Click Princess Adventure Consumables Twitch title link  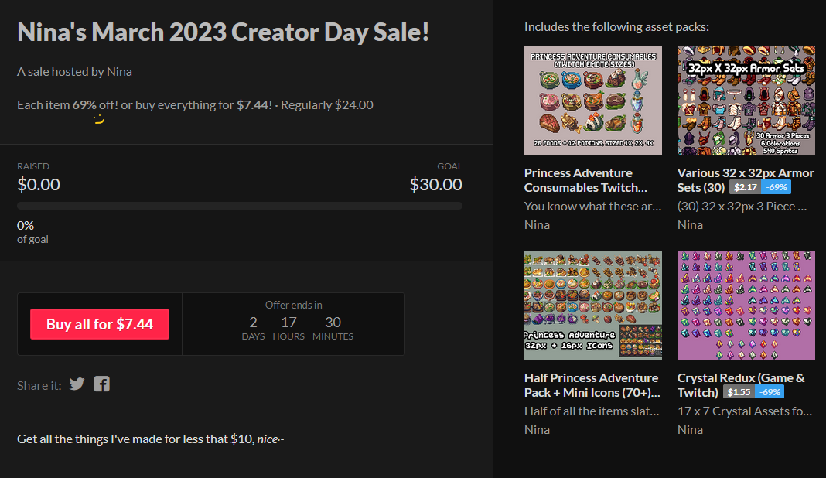tap(585, 180)
